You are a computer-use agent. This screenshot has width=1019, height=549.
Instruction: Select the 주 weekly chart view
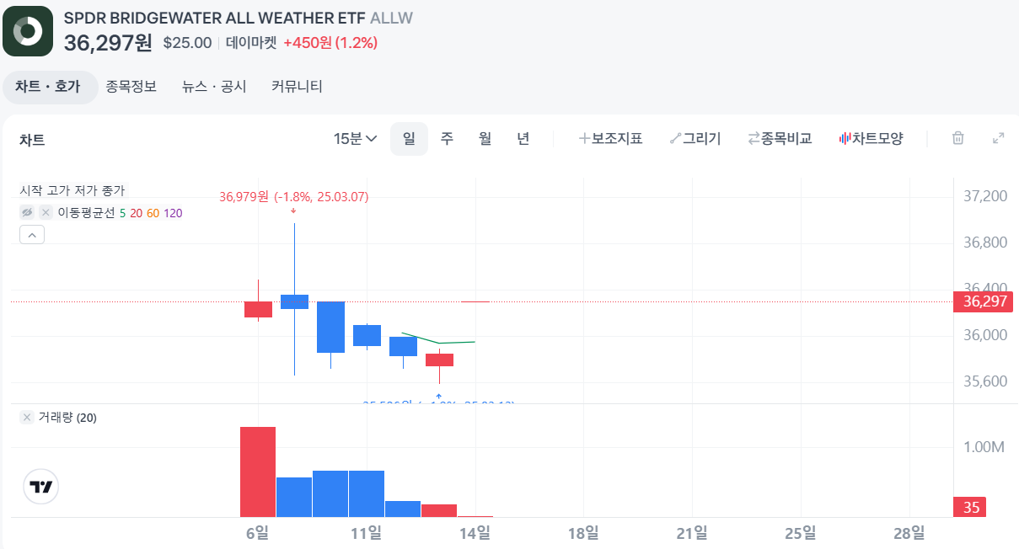[447, 137]
